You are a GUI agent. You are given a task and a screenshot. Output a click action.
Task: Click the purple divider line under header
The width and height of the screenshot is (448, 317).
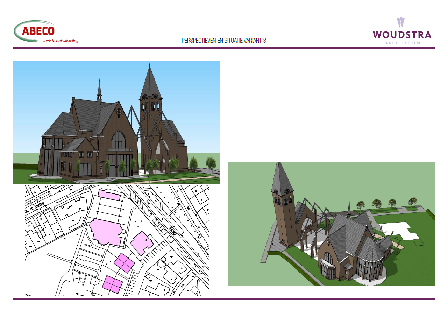[224, 48]
